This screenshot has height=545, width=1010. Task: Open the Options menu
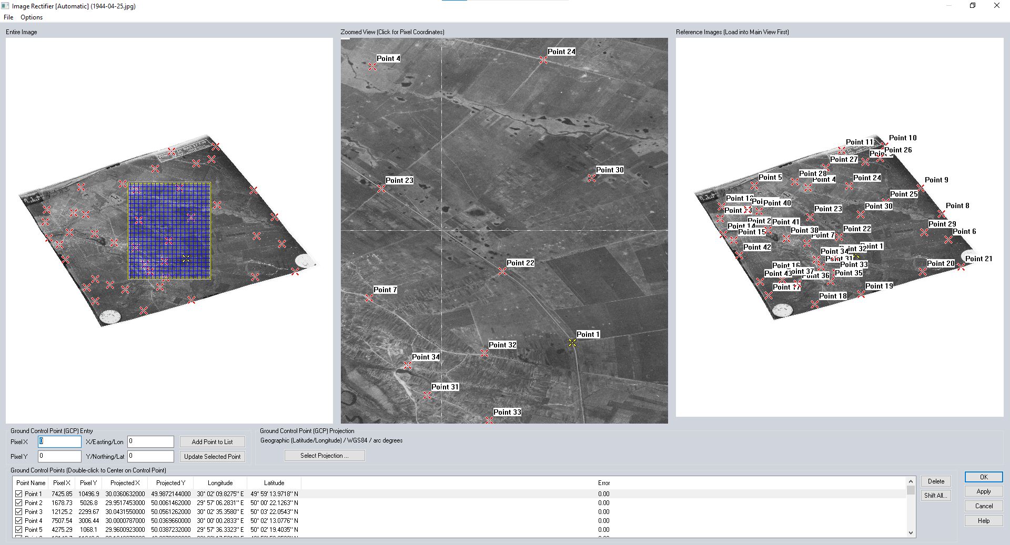click(32, 17)
